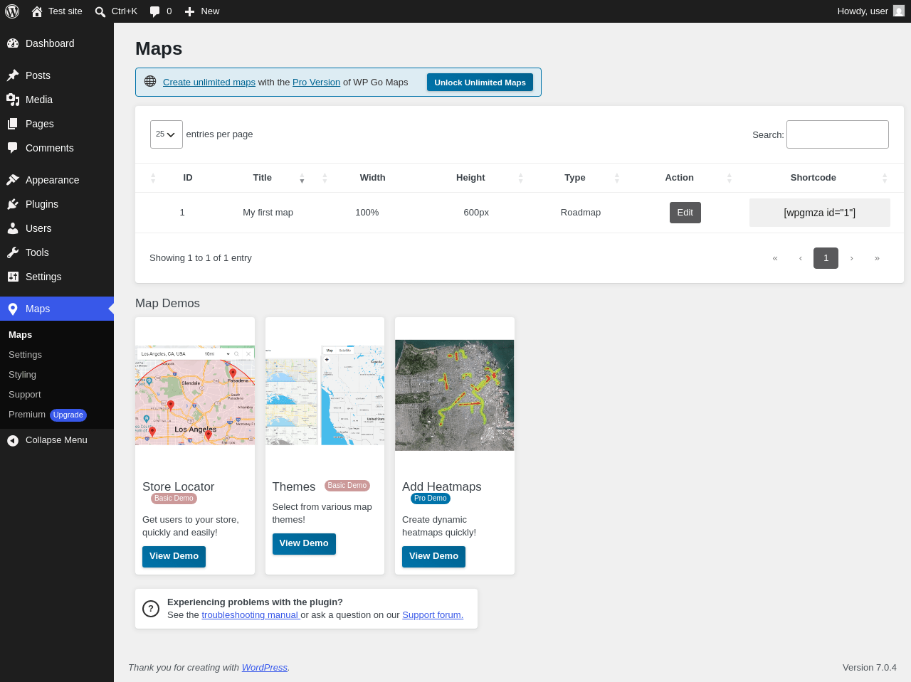911x682 pixels.
Task: Click the "Version 7.0.4" footer text
Action: (x=870, y=668)
